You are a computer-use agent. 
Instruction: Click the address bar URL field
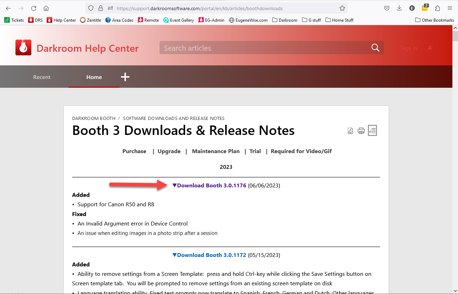[217, 8]
